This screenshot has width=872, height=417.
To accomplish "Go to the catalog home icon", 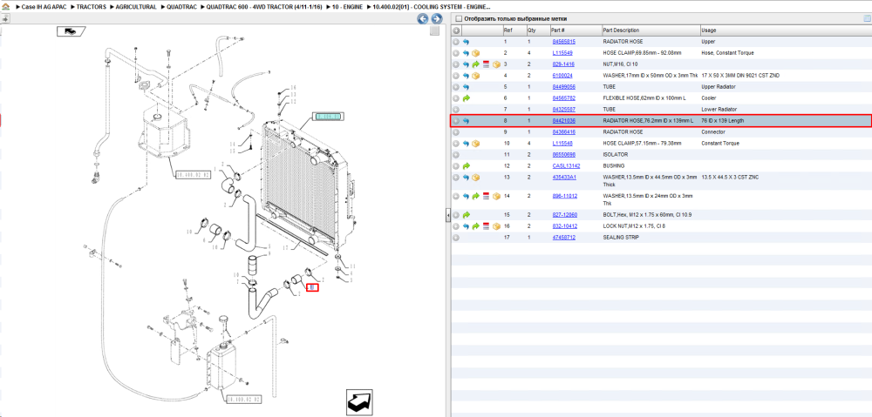I will 5,7.
